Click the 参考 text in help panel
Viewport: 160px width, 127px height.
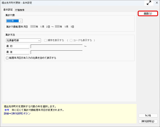coord(7,110)
